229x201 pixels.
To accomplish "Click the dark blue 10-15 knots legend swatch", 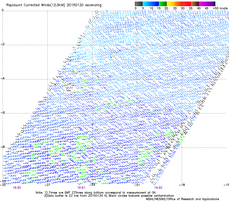I will (155, 4).
